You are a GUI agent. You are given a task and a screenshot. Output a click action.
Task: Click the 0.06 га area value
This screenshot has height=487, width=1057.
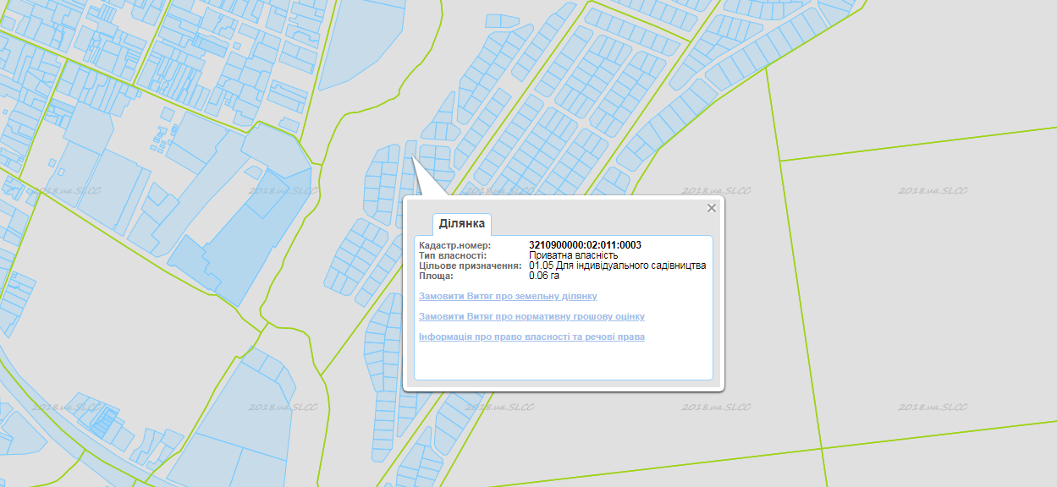coord(544,276)
